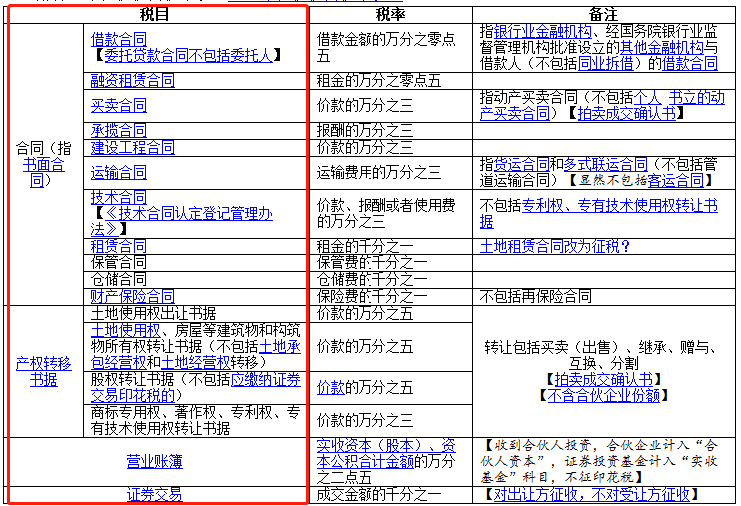The width and height of the screenshot is (741, 506).
Task: Click the 银行业金融机构 link in remarks
Action: click(x=542, y=31)
